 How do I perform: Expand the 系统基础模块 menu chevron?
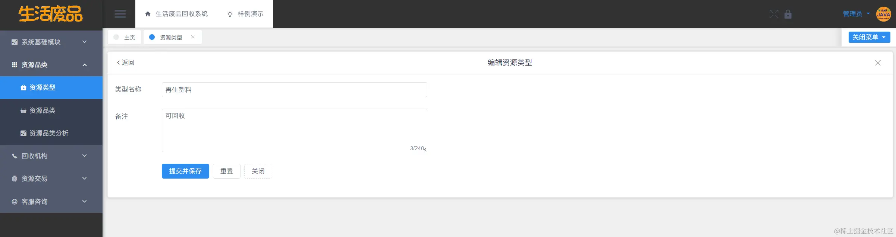click(85, 42)
